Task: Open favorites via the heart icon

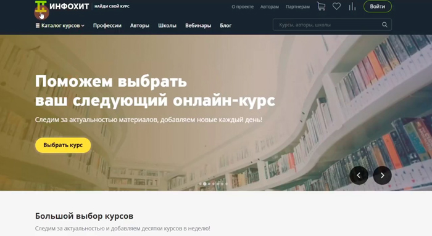Action: pyautogui.click(x=336, y=6)
